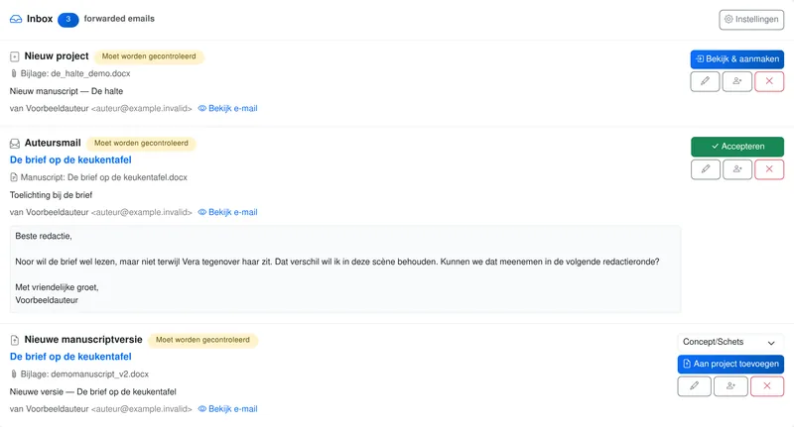This screenshot has height=427, width=794.
Task: Click the Nieuw project document icon
Action: [x=14, y=56]
